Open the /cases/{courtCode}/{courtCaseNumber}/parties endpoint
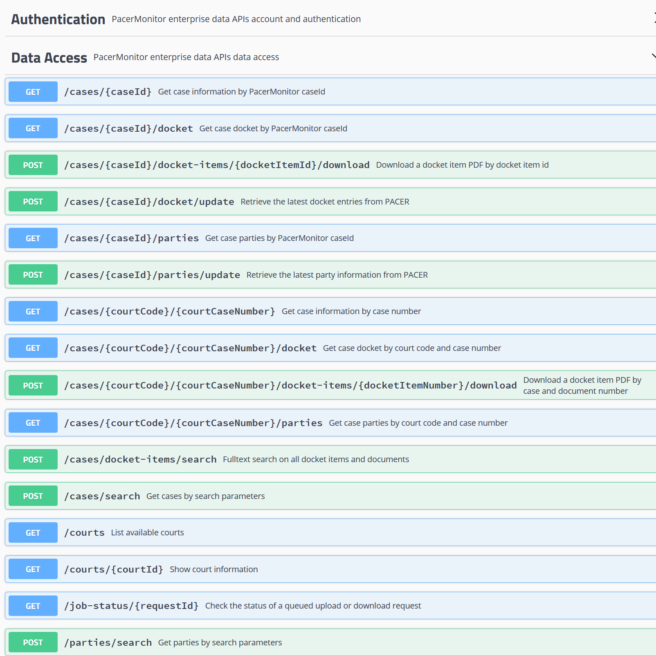The height and width of the screenshot is (656, 656). (330, 423)
